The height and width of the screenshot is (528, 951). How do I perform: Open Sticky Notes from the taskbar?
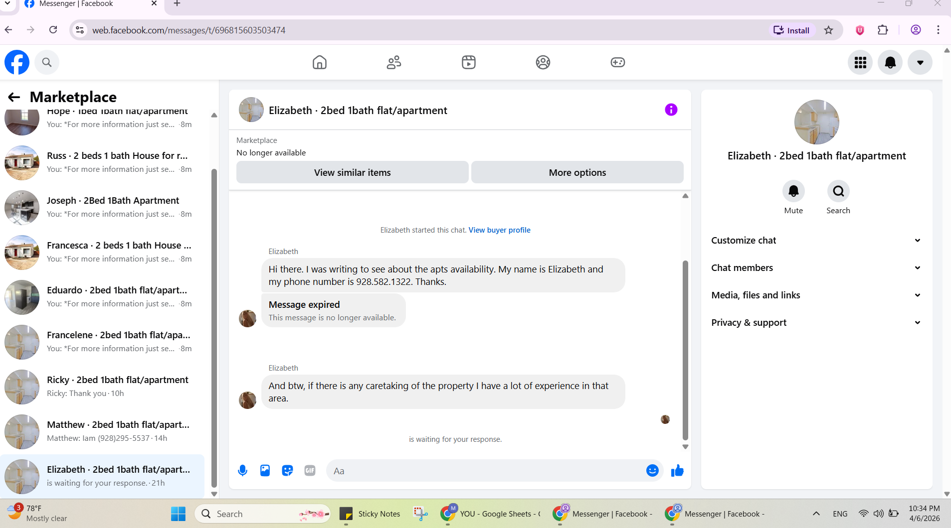(x=370, y=514)
